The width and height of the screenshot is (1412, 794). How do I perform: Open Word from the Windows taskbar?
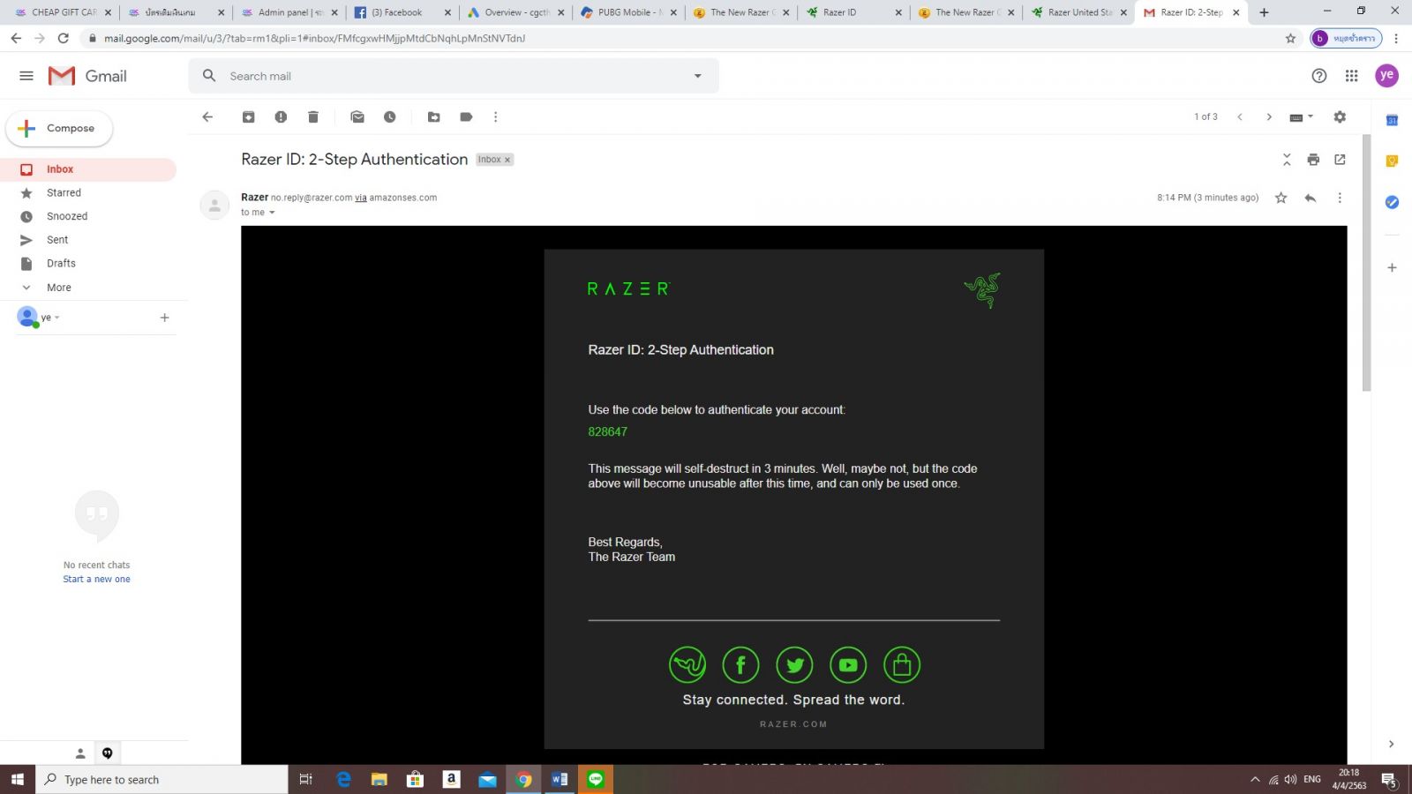560,779
